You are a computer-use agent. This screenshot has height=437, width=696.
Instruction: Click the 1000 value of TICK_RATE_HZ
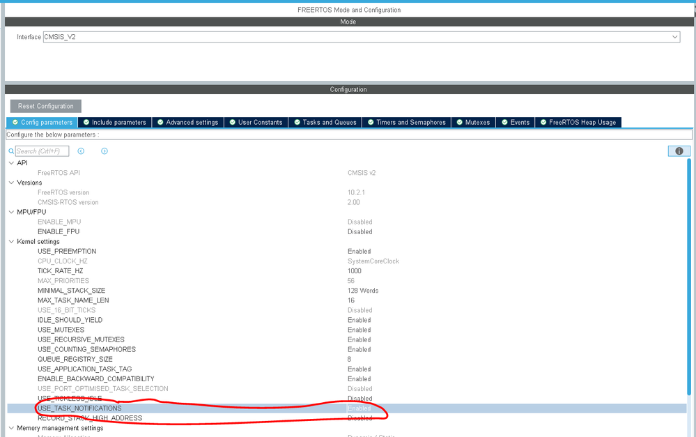(354, 271)
